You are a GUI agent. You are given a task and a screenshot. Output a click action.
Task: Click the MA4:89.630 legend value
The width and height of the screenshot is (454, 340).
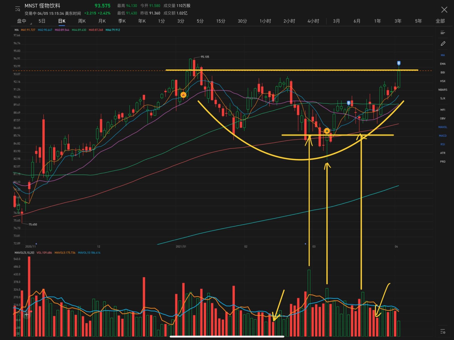click(x=79, y=30)
